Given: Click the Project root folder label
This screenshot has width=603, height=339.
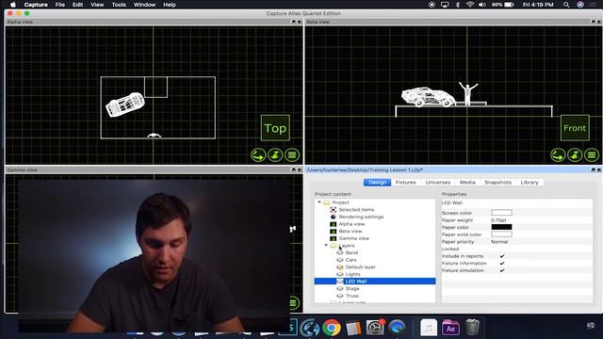Looking at the screenshot, I should [340, 202].
